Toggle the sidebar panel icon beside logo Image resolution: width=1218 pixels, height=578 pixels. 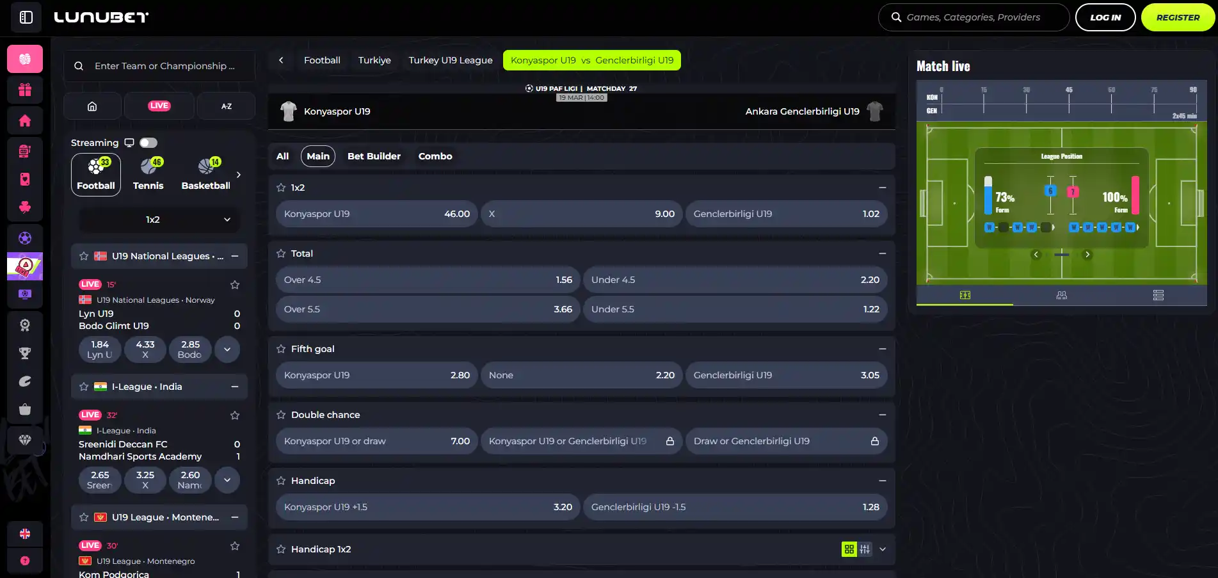pos(26,17)
